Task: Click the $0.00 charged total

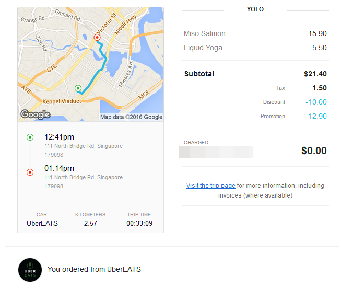Action: (314, 151)
